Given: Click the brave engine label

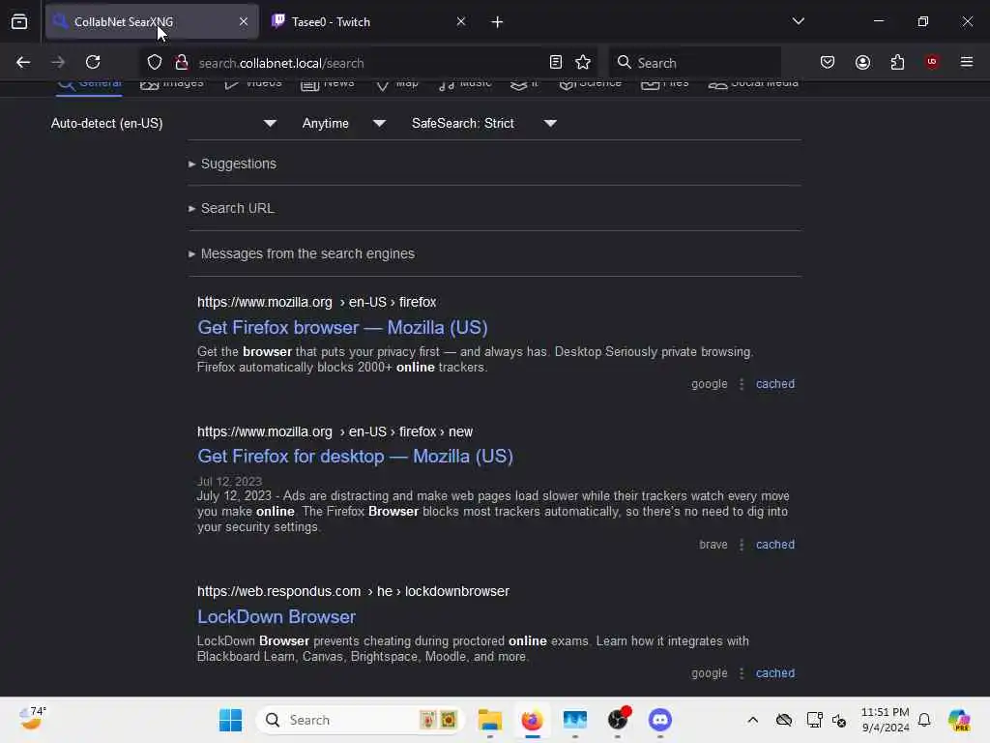Looking at the screenshot, I should (x=713, y=545).
